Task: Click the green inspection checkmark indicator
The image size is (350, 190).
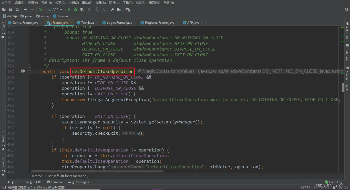Action: point(342,27)
